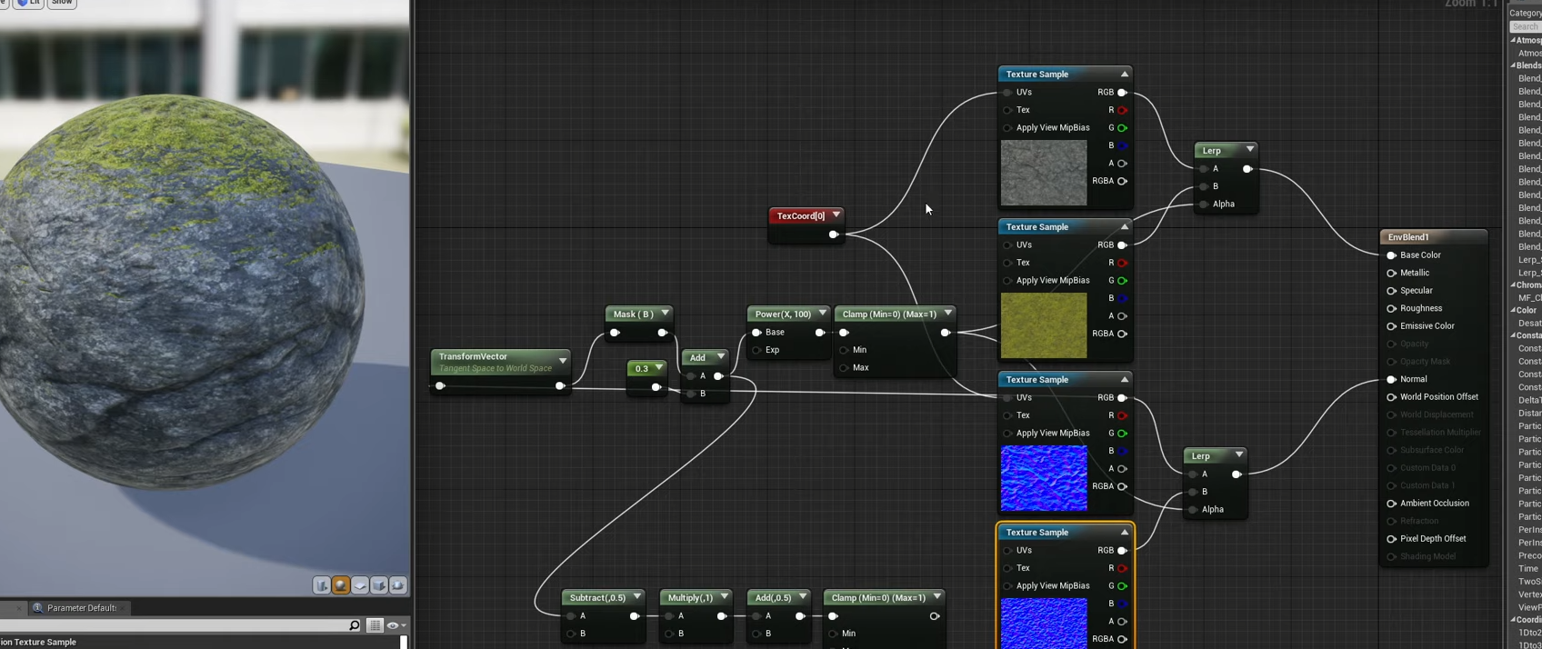This screenshot has height=649, width=1542.
Task: Click the Pixel Depth Offset input pin
Action: (1391, 539)
